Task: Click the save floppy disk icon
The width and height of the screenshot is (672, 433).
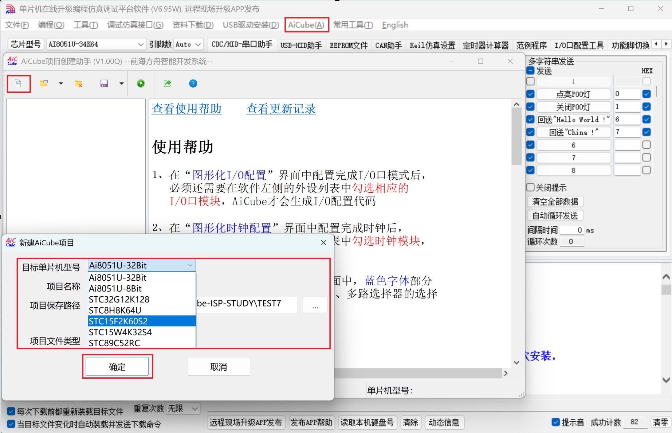Action: click(104, 83)
